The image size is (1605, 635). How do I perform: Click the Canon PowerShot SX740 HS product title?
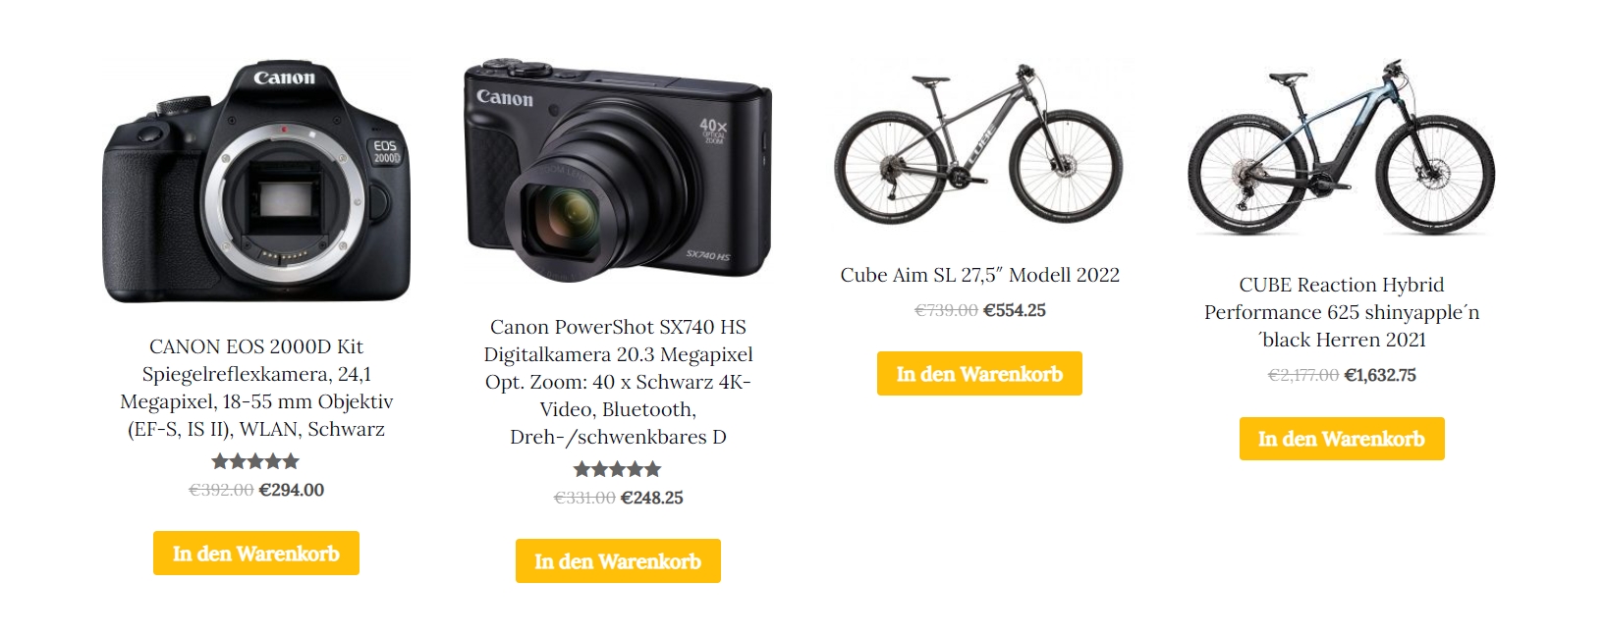618,382
